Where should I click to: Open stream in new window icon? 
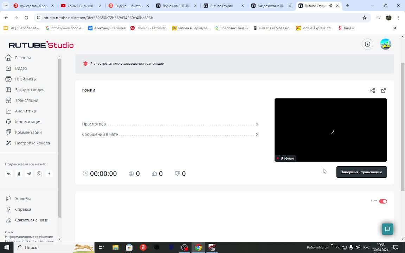pyautogui.click(x=384, y=90)
